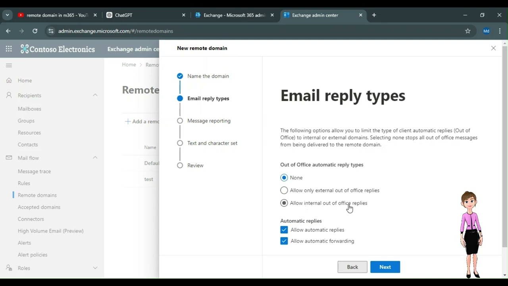Open a new browser tab
Image resolution: width=508 pixels, height=286 pixels.
tap(374, 15)
